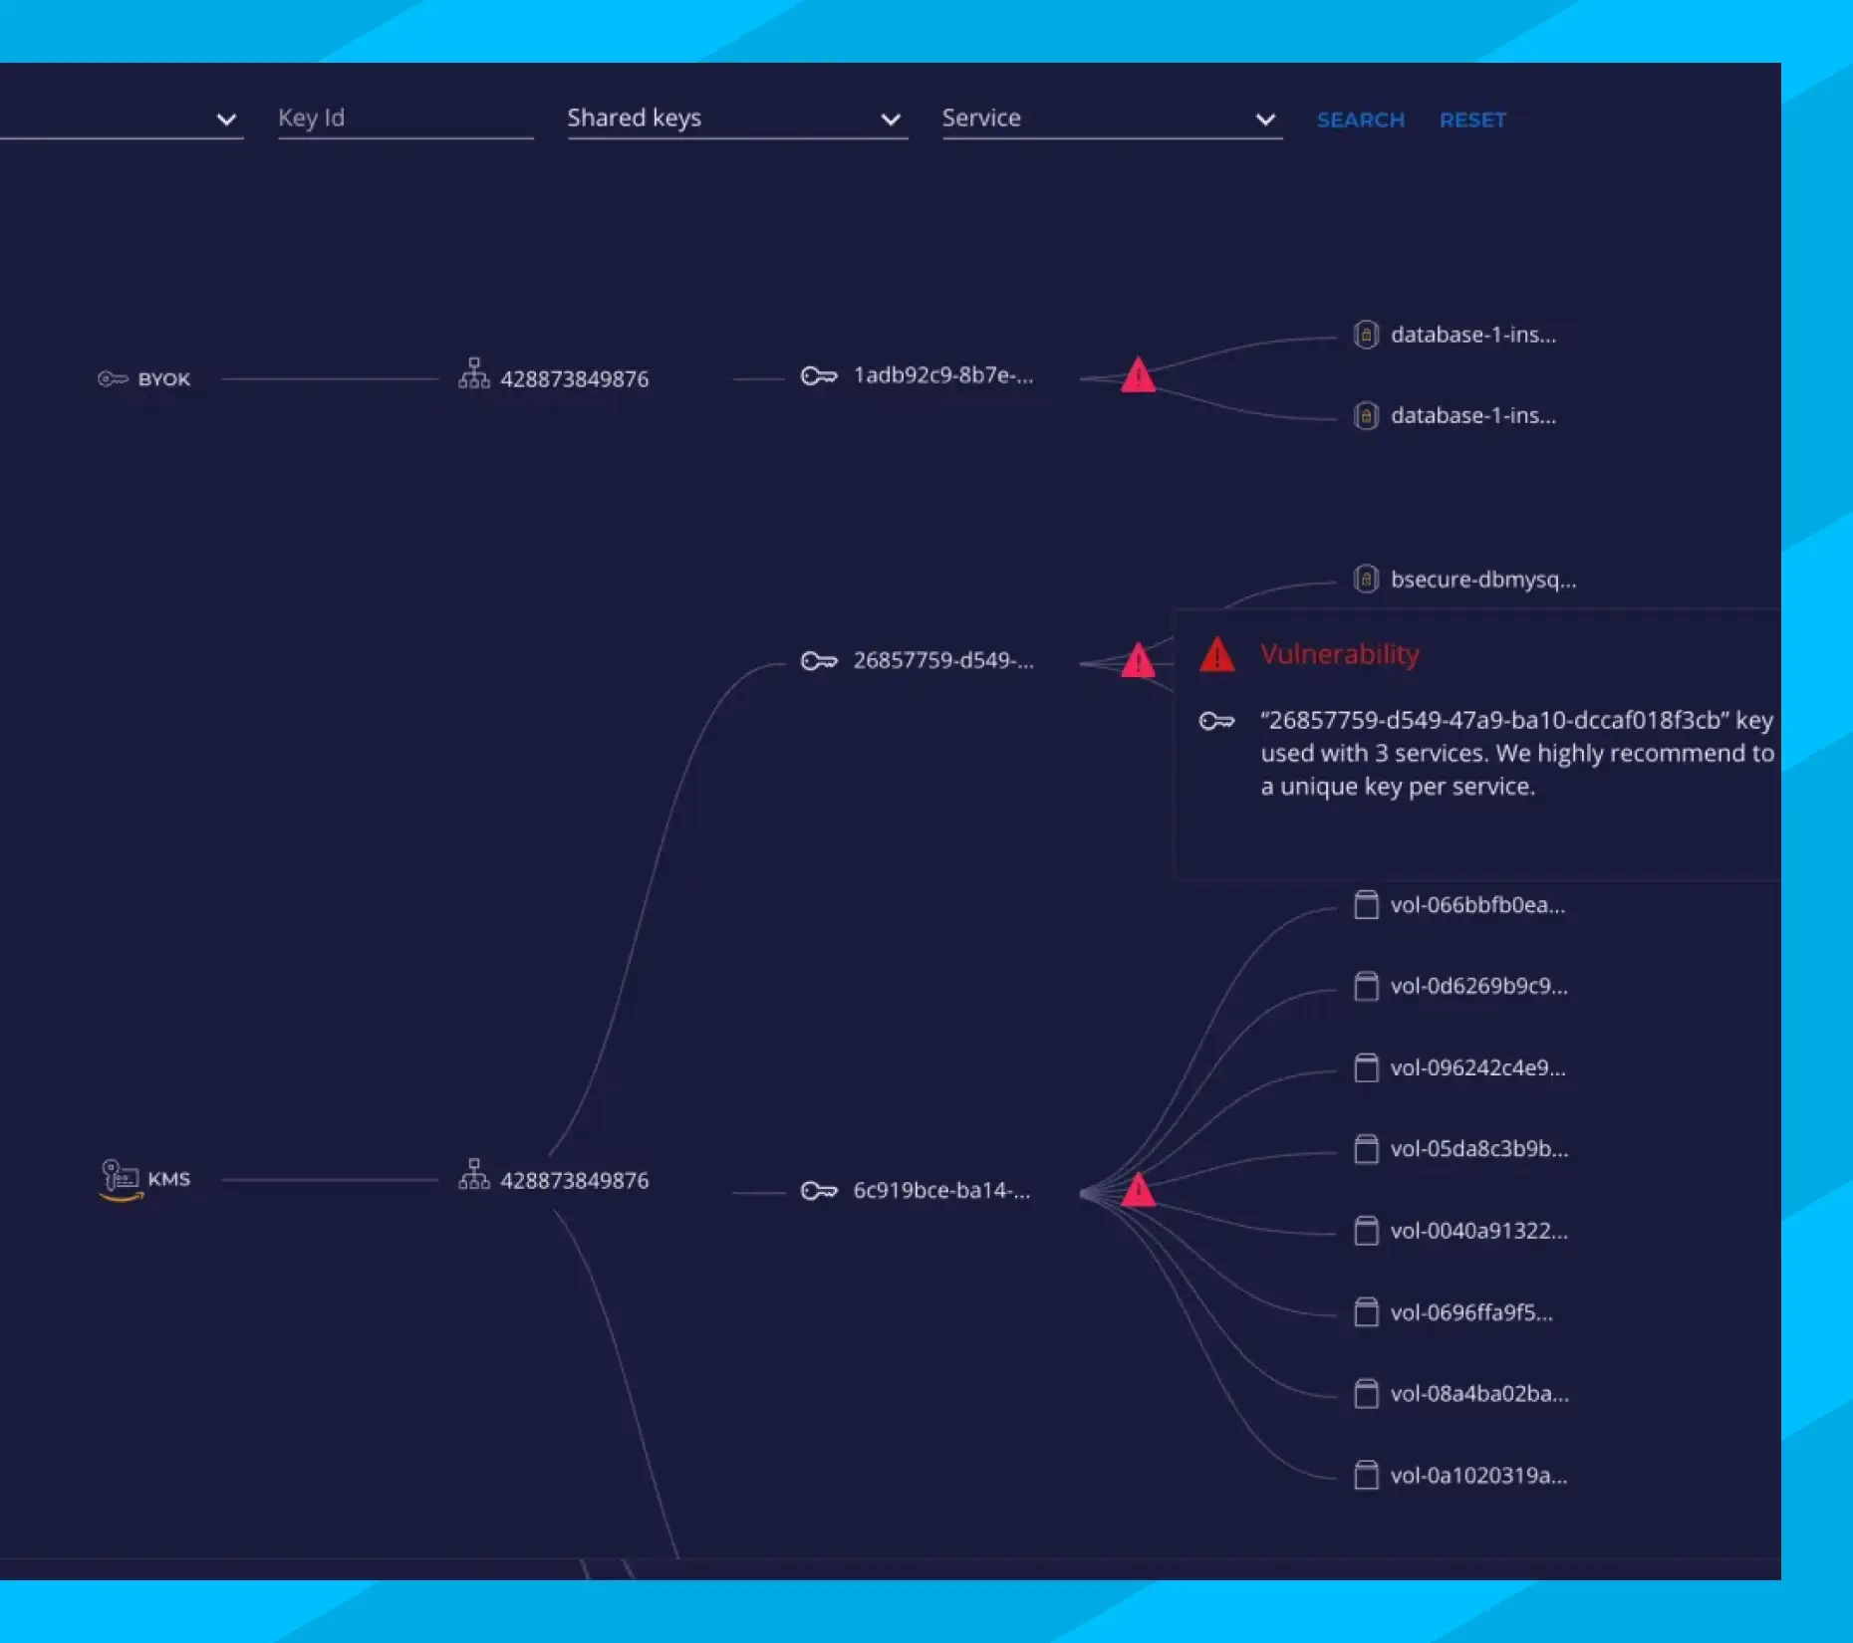This screenshot has height=1643, width=1853.
Task: Select vol-096242c4e9... label
Action: pos(1477,1067)
